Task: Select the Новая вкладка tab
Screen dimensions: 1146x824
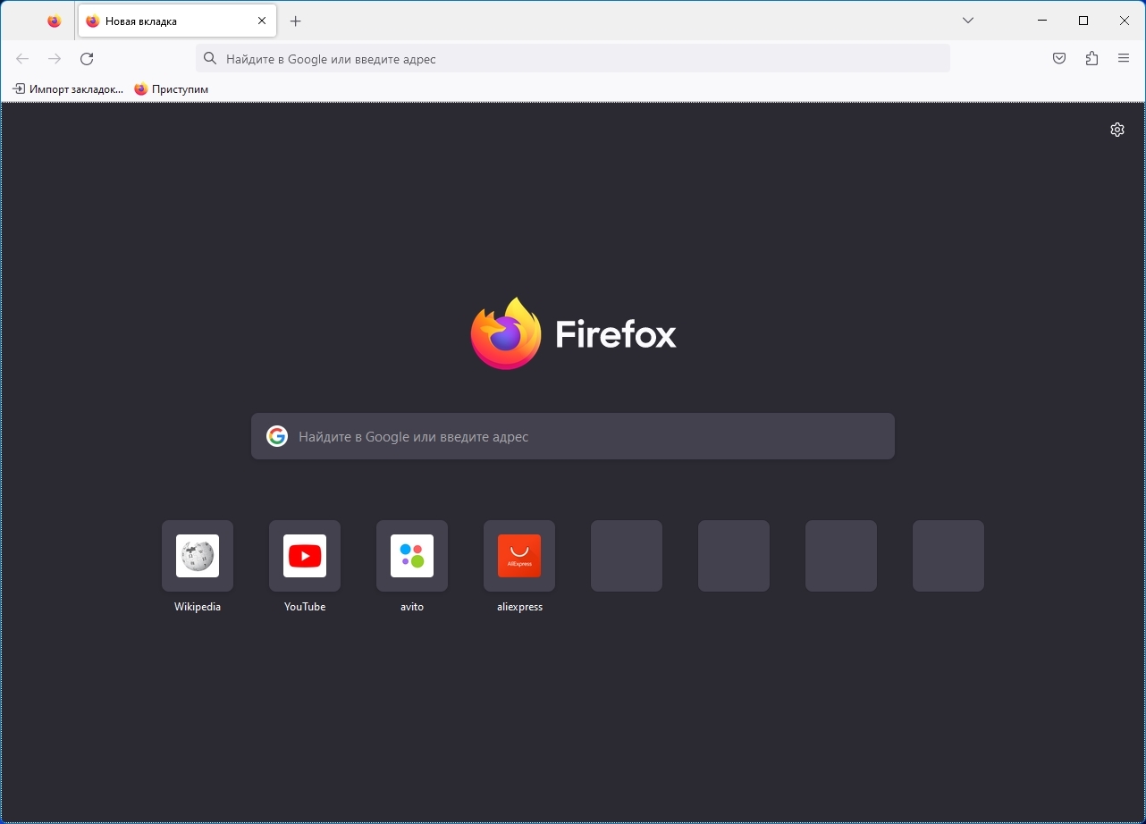Action: [x=177, y=21]
